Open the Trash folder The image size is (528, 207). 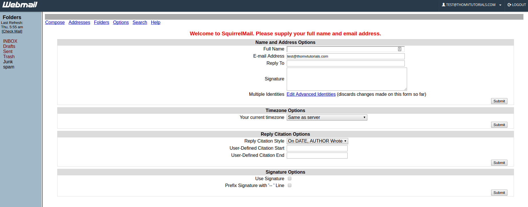[9, 56]
